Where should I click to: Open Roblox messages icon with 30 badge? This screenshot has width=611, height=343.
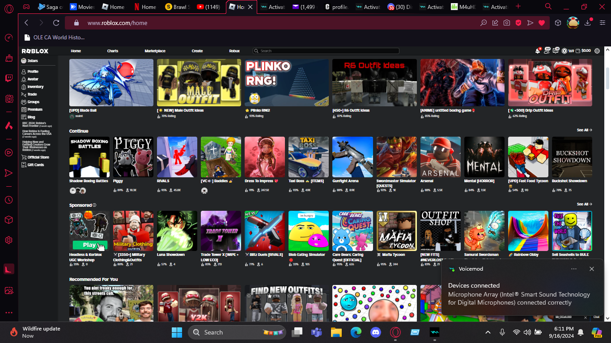556,51
